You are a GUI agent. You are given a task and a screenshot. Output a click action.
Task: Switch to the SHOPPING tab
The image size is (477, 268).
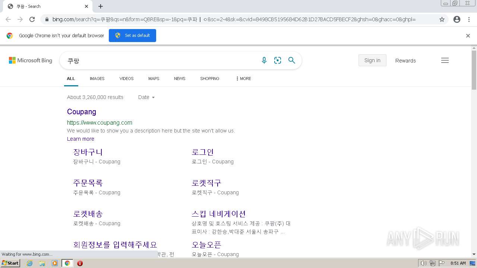[209, 79]
